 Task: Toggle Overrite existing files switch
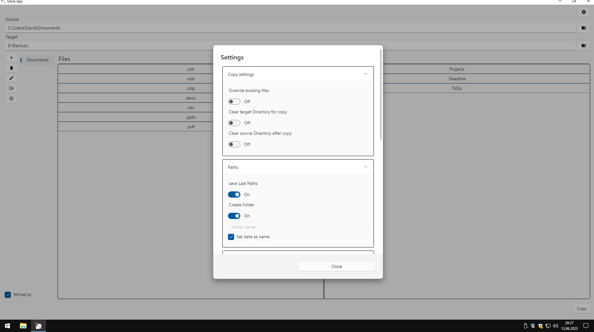click(x=234, y=102)
